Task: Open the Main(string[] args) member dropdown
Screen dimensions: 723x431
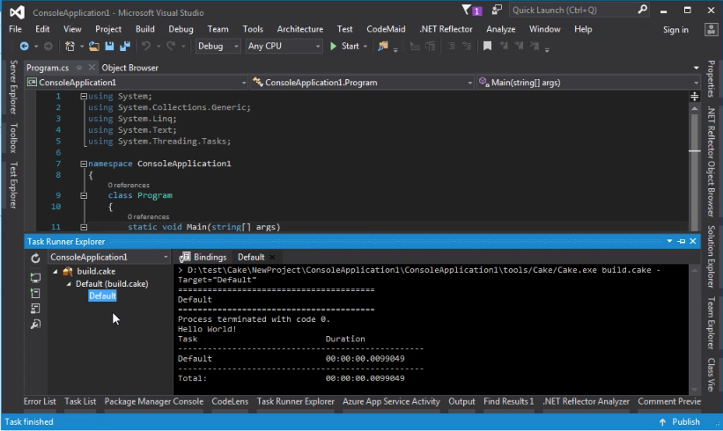Action: click(x=589, y=83)
